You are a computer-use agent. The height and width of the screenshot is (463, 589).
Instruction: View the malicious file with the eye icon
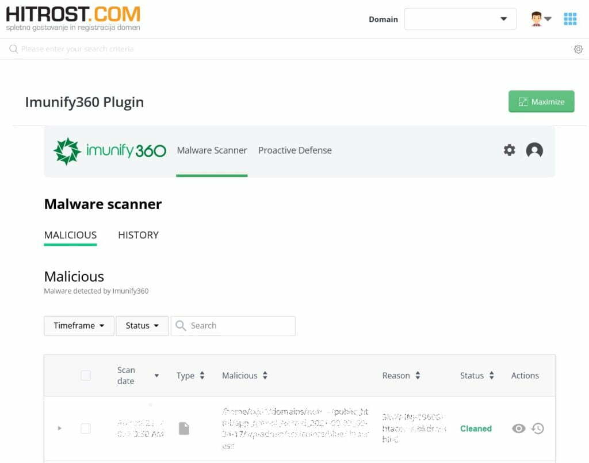[519, 428]
